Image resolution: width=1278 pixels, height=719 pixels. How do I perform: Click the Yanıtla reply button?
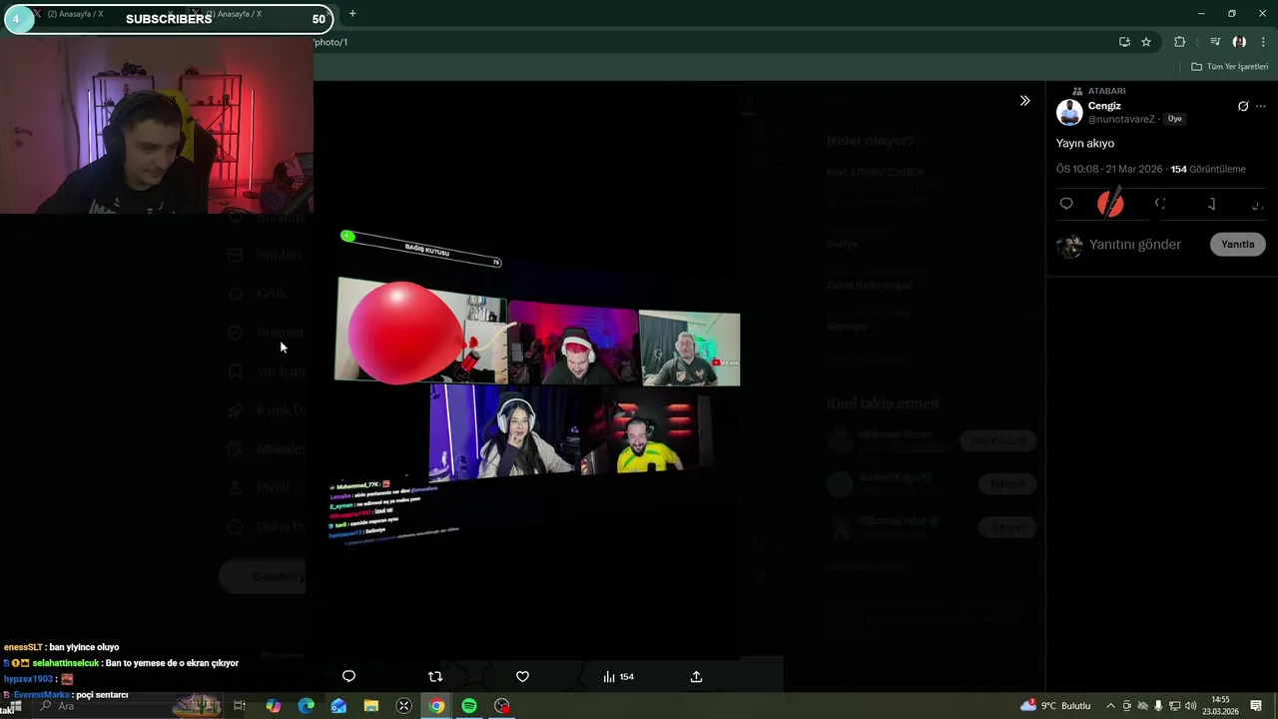pos(1237,245)
